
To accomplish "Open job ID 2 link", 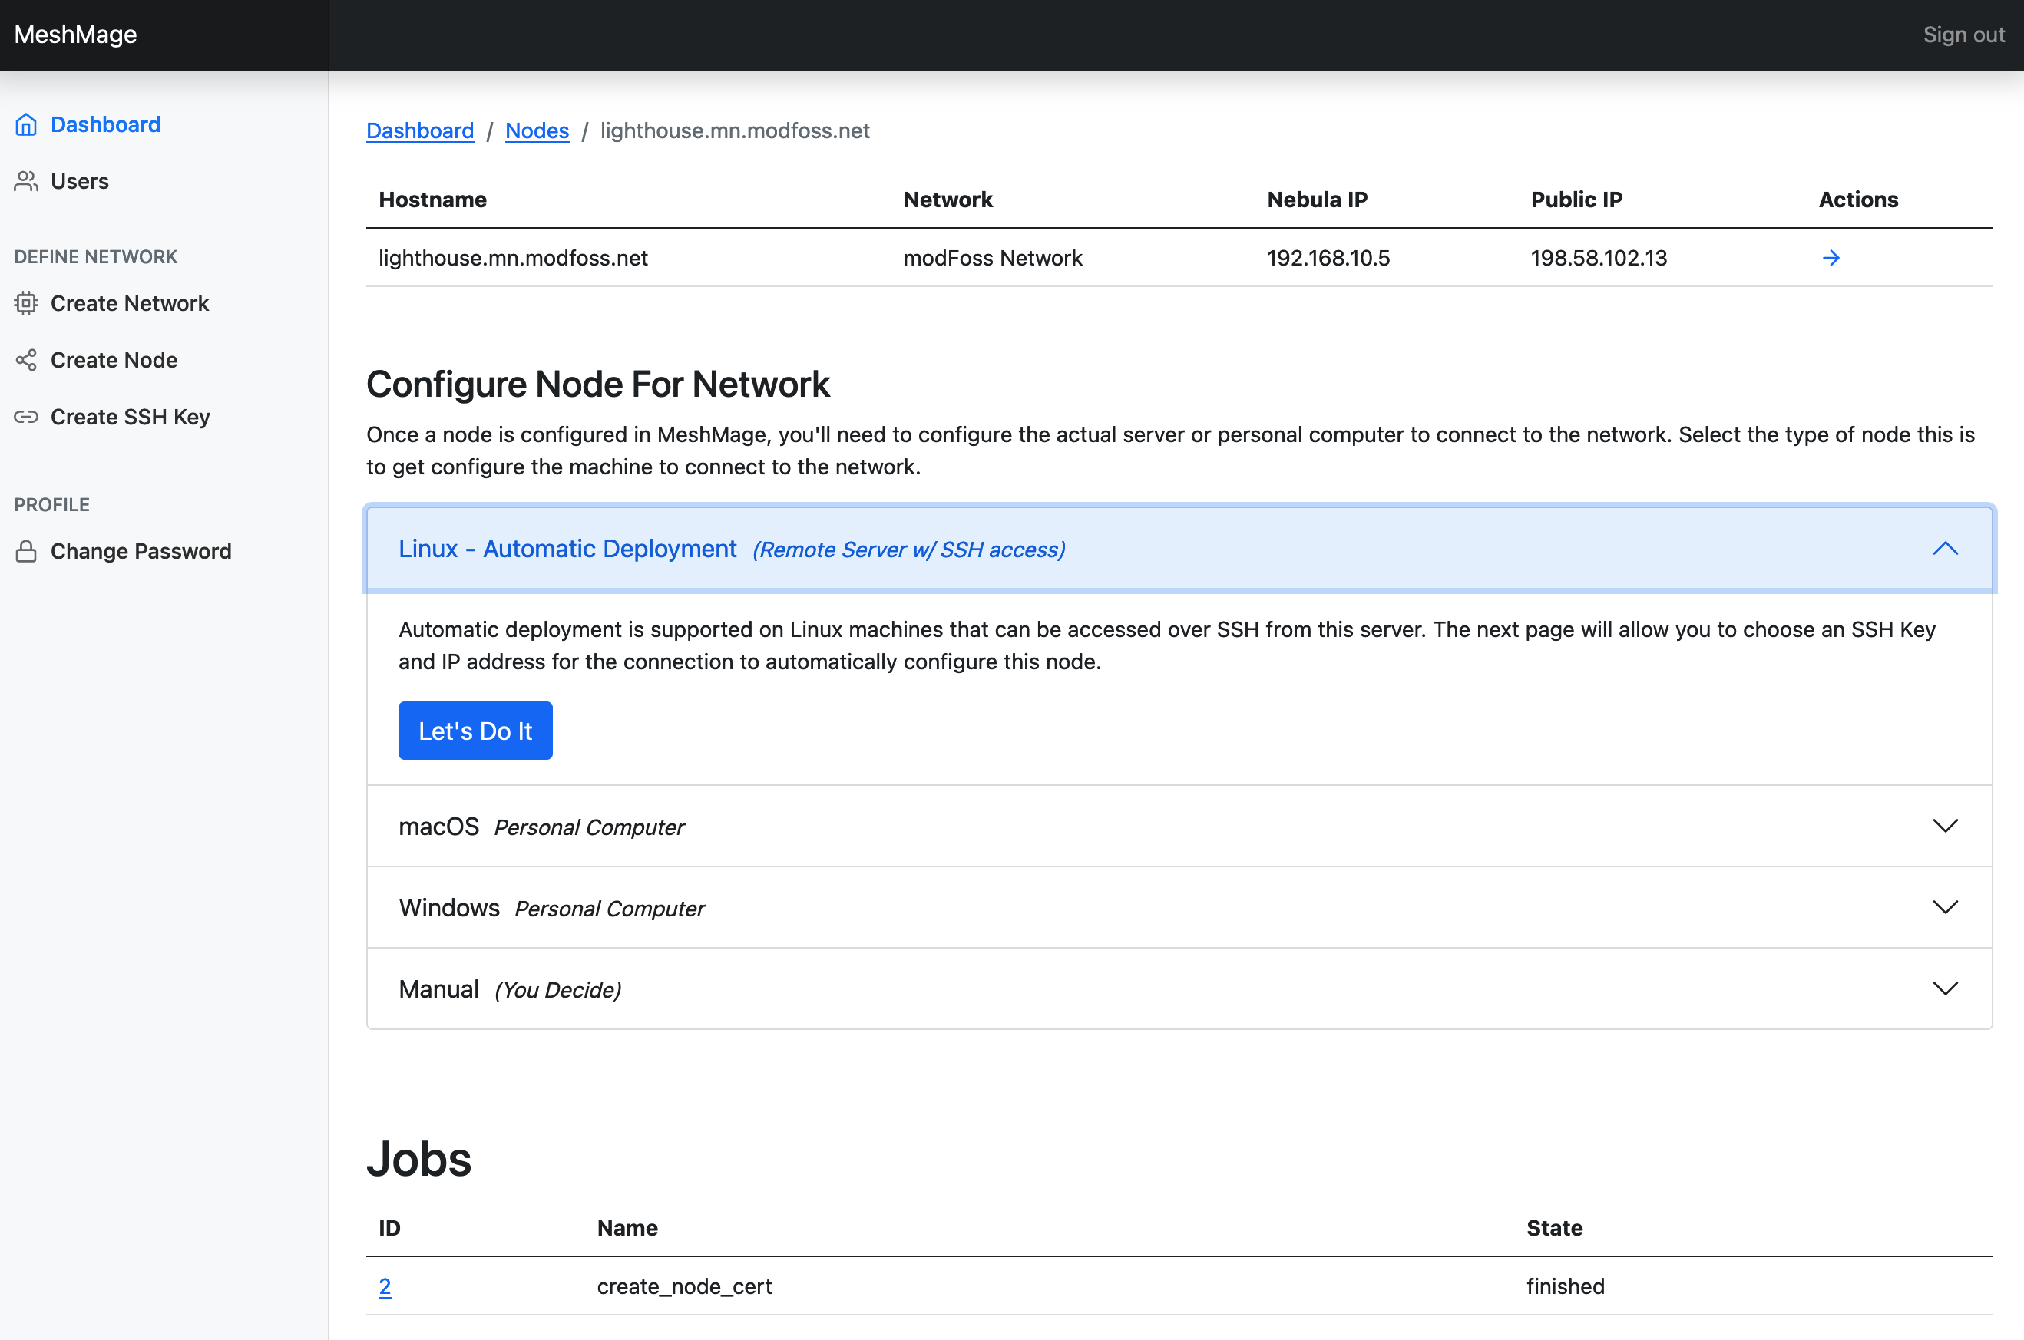I will pos(385,1286).
